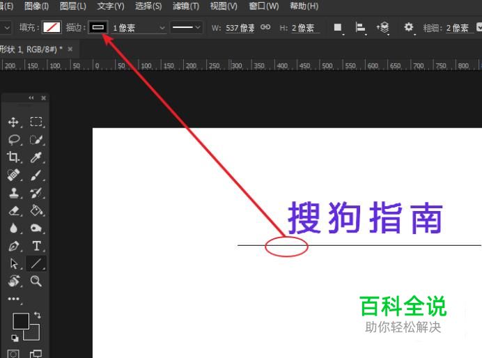Close the tools panel

[x=43, y=98]
